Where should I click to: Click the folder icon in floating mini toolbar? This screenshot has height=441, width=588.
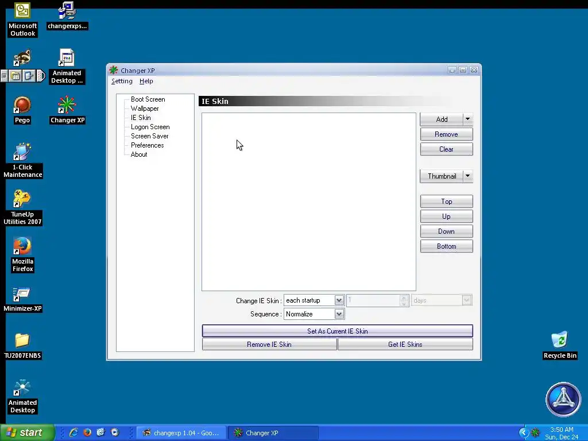coord(16,76)
